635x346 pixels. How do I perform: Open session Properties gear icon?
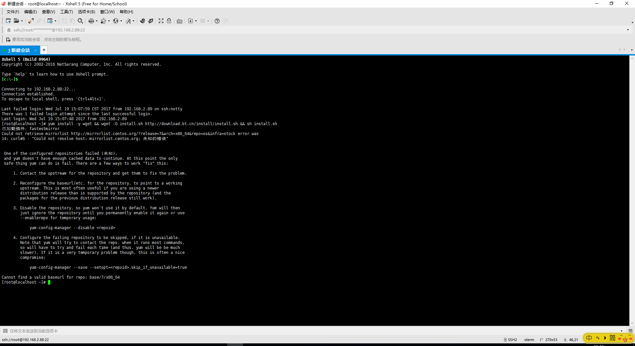(50, 21)
